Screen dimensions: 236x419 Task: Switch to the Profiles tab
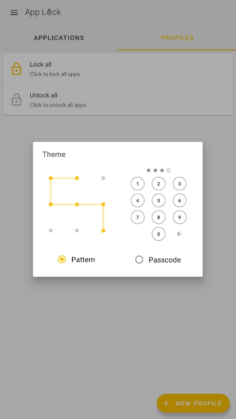click(177, 38)
